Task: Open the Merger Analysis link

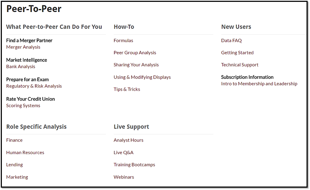Action: (23, 47)
